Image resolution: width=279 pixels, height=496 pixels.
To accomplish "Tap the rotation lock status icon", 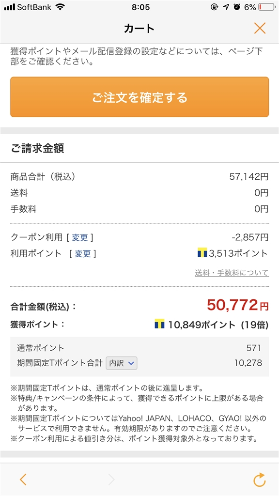I will [215, 7].
